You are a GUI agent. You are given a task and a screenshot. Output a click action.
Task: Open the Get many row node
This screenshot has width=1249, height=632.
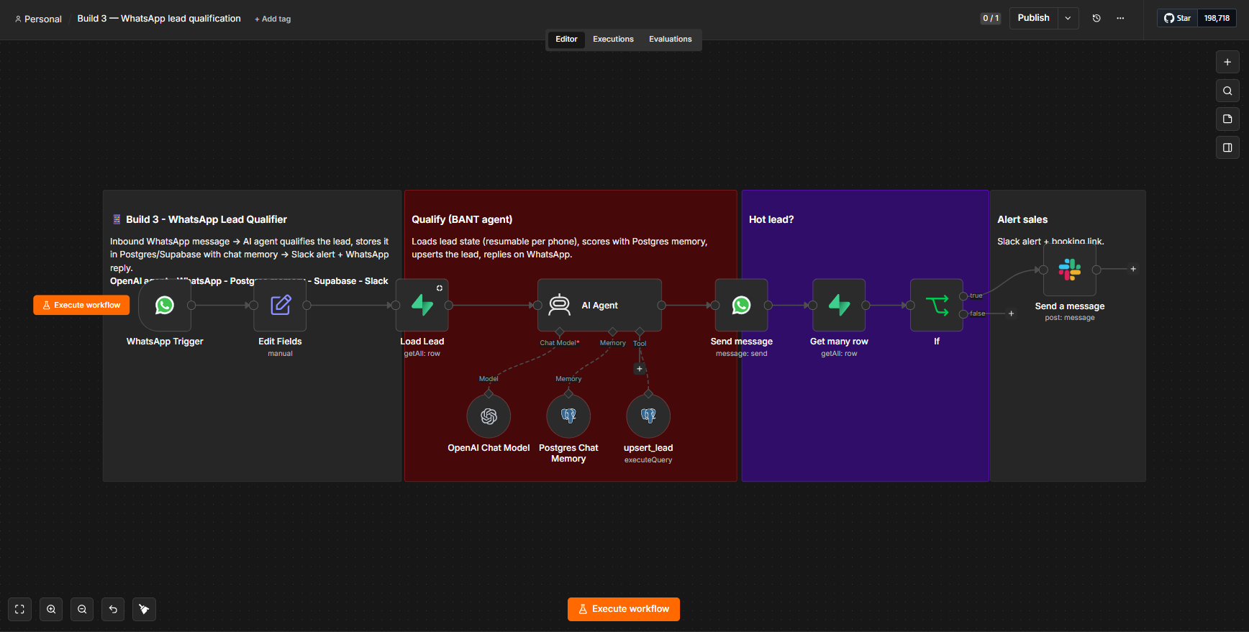[839, 305]
